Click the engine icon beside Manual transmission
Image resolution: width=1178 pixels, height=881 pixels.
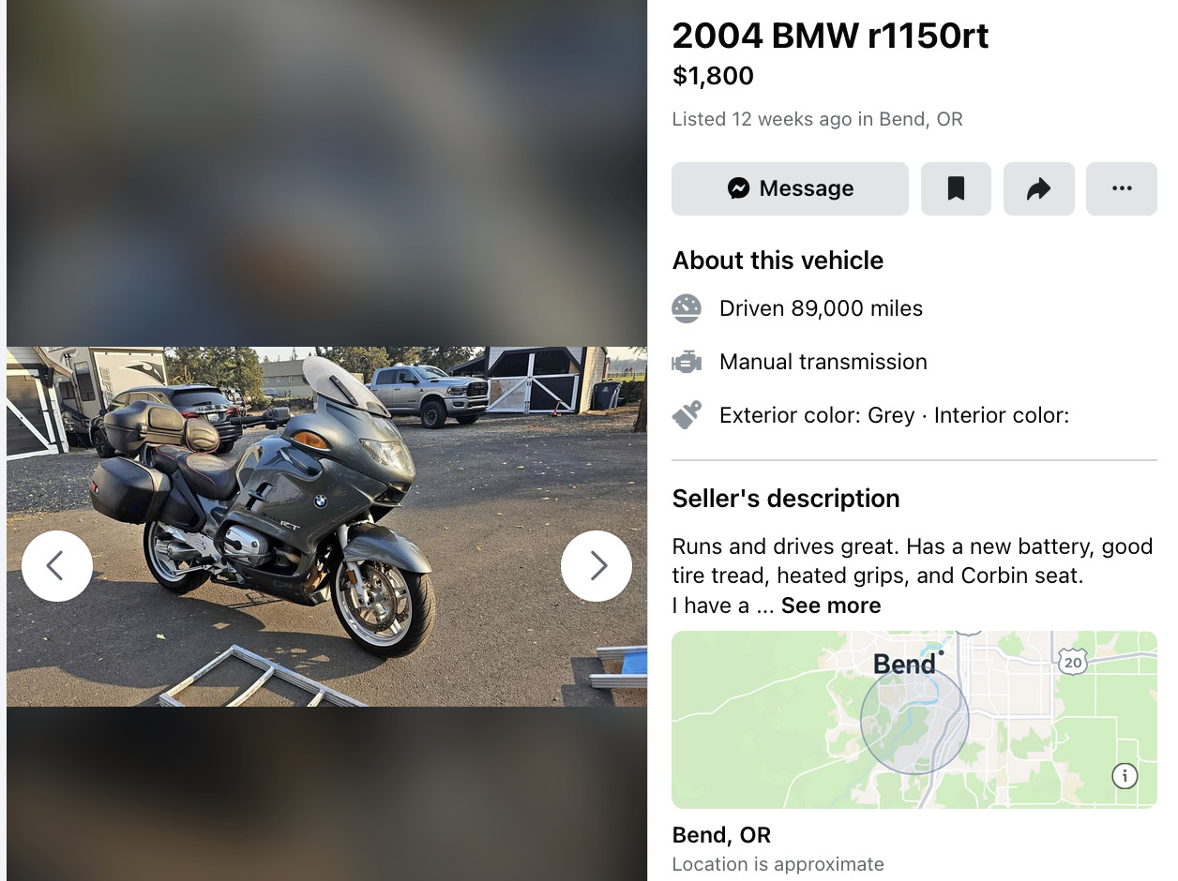(x=687, y=362)
